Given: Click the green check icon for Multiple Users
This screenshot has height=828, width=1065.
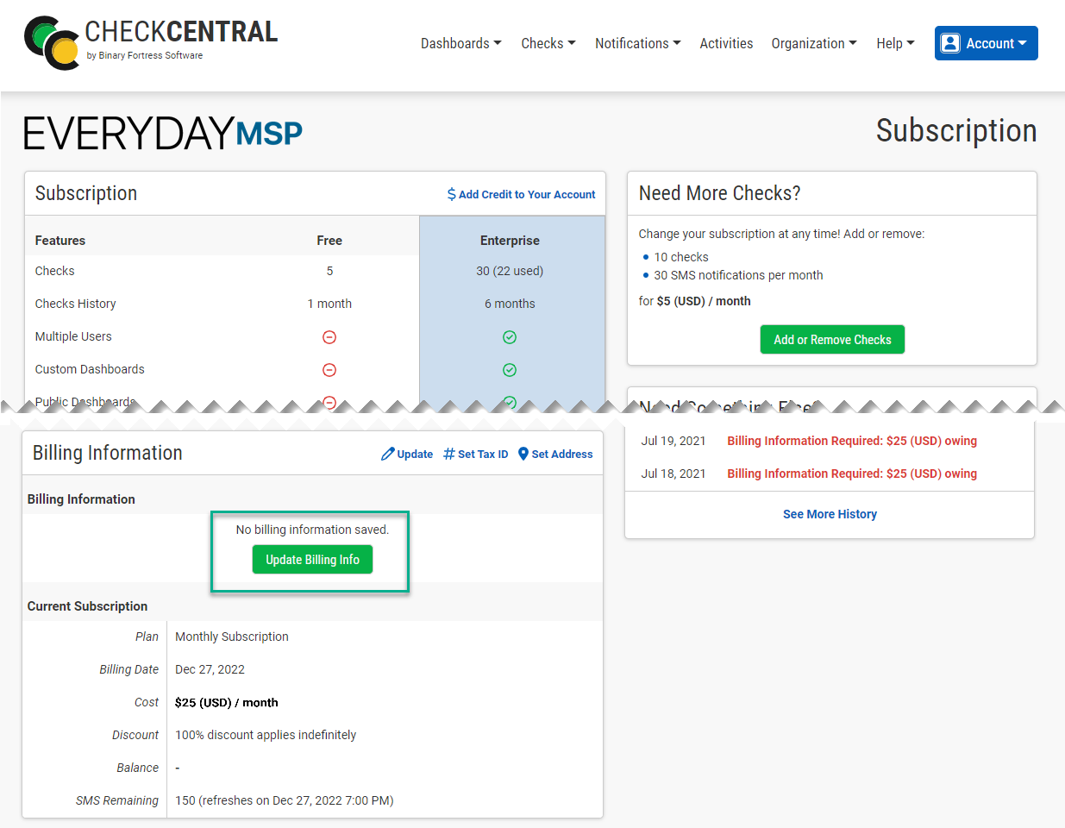Looking at the screenshot, I should [x=510, y=337].
